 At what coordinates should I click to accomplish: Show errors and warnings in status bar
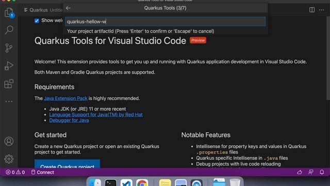(15, 172)
